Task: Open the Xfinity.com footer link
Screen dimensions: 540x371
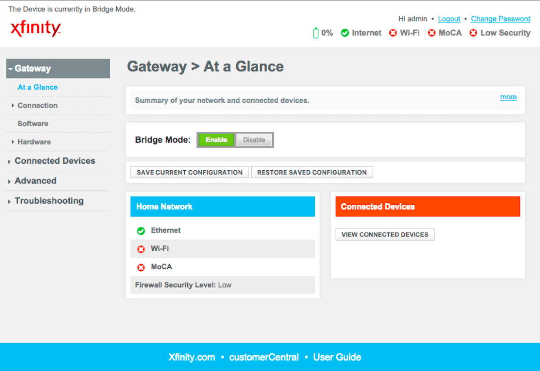Action: [192, 358]
